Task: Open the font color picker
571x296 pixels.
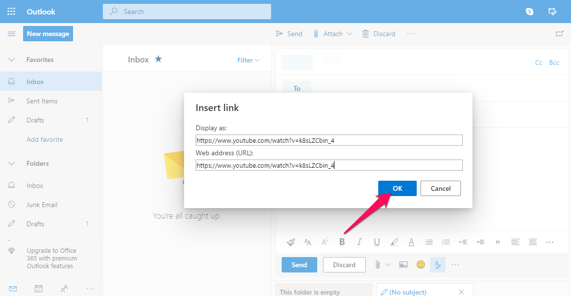Action: [411, 242]
